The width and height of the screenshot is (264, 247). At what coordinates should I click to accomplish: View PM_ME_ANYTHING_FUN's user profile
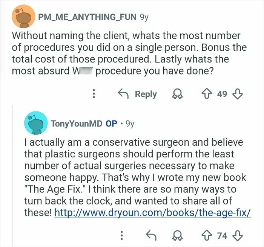[87, 17]
